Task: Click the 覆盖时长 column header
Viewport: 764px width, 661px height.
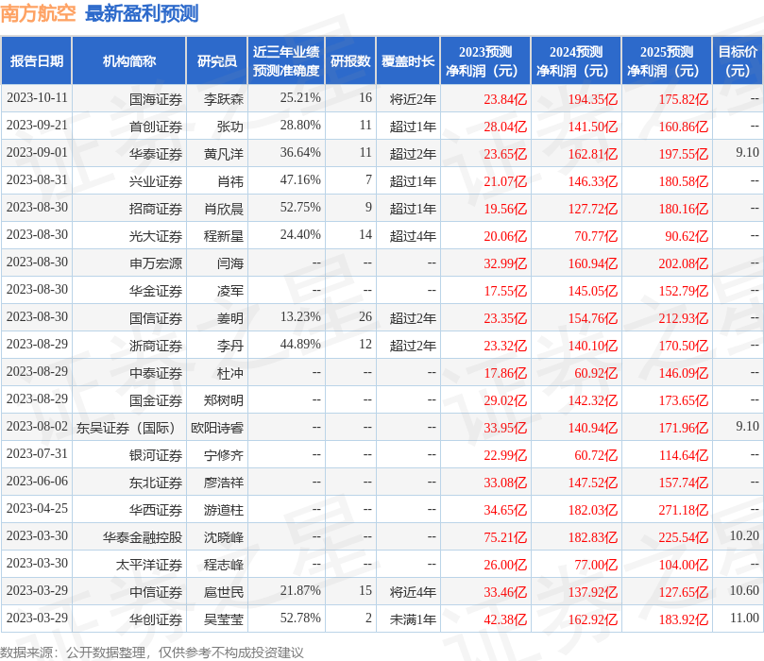Action: [408, 60]
